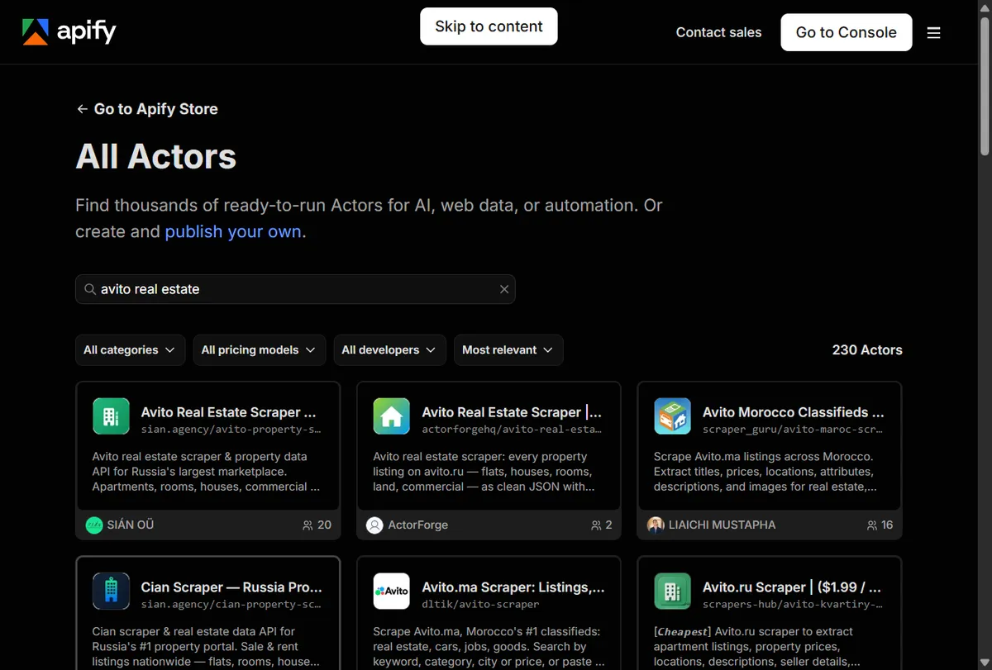Image resolution: width=992 pixels, height=670 pixels.
Task: Open Avito Morocco Classifieds card title
Action: click(794, 412)
